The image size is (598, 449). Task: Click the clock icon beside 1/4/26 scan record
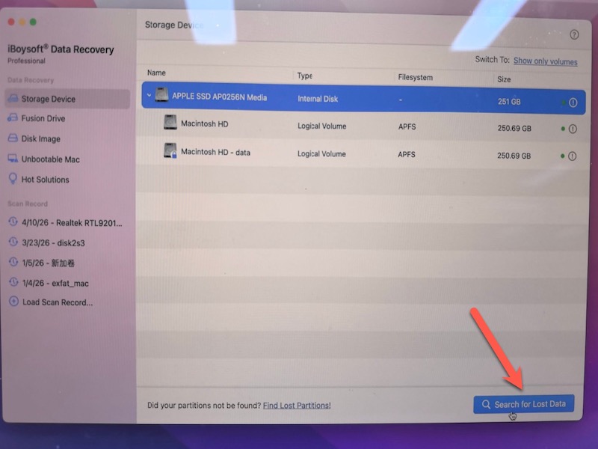tap(13, 283)
